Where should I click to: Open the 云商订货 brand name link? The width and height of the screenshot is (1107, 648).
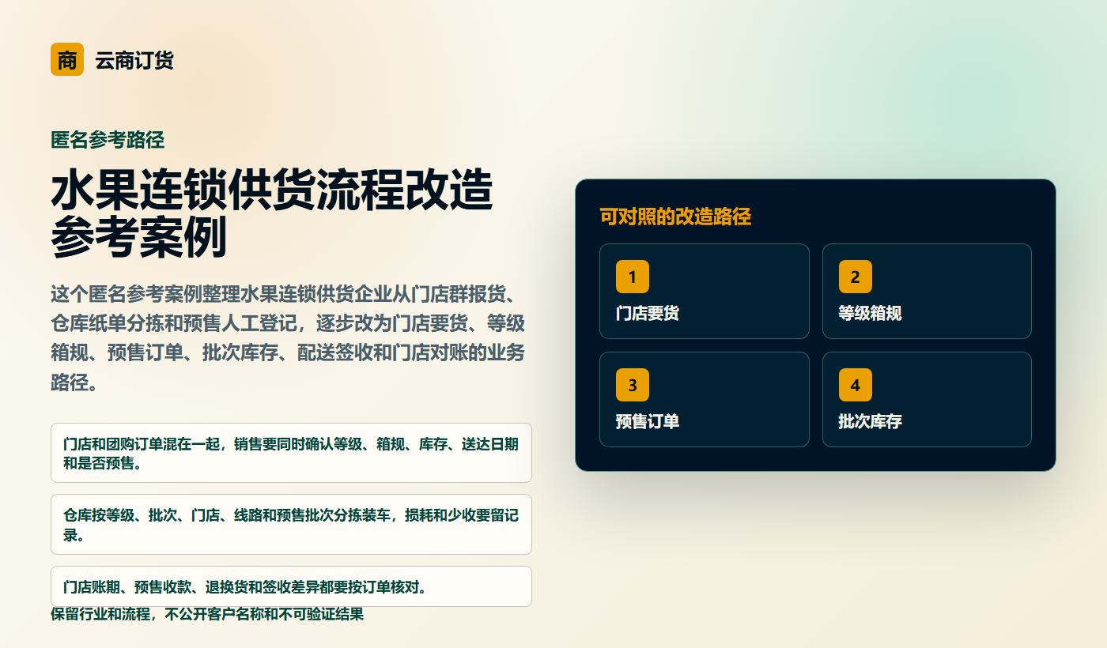(134, 60)
